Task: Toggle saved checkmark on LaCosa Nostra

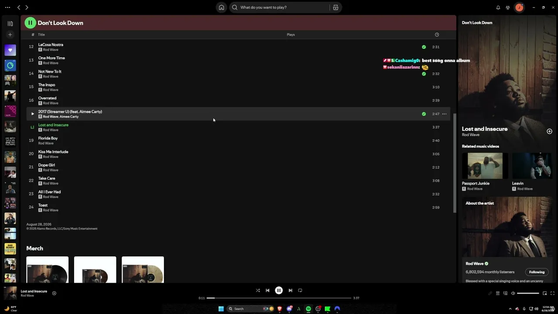Action: [x=424, y=47]
